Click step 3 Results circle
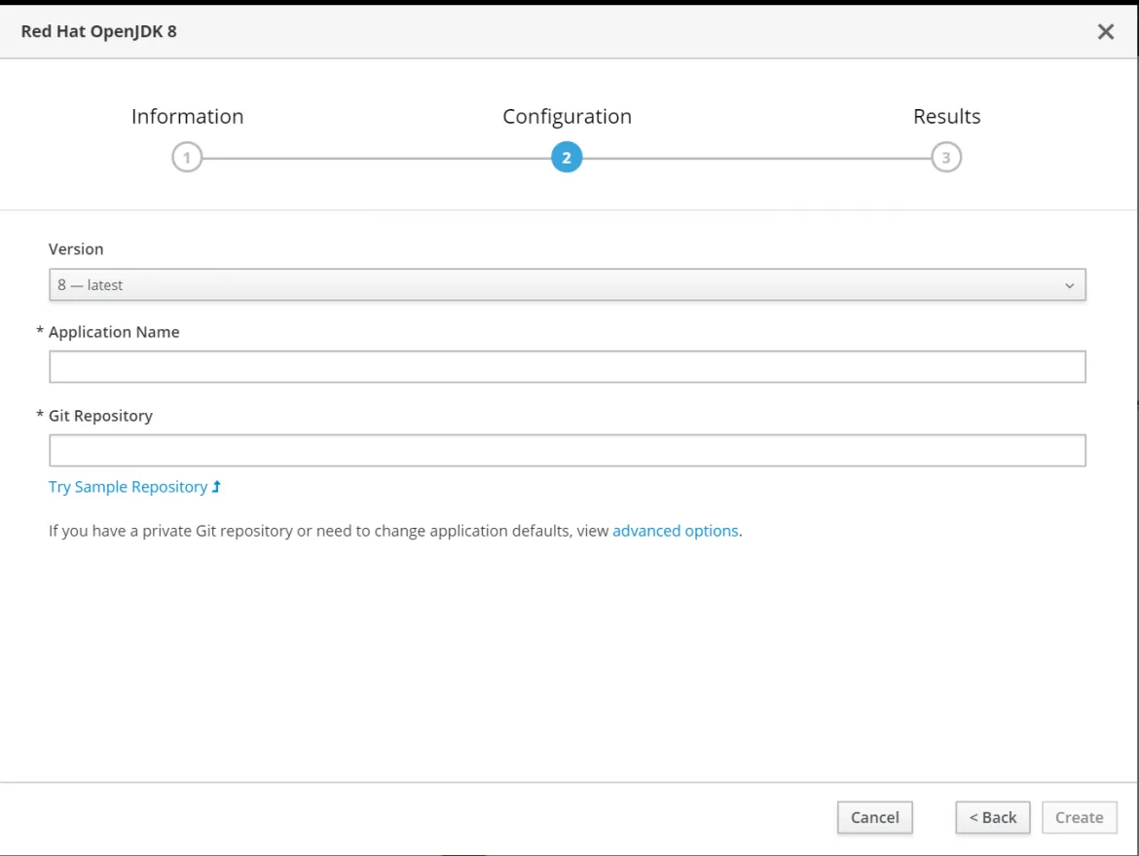 point(946,156)
